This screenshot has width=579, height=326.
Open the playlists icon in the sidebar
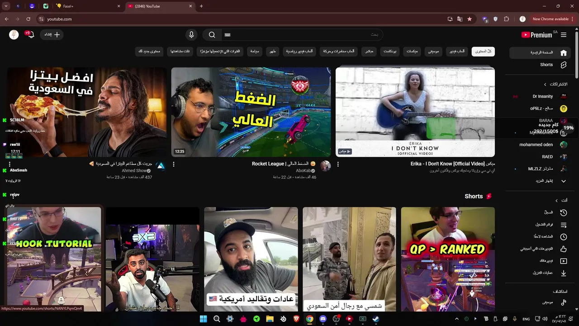[564, 225]
